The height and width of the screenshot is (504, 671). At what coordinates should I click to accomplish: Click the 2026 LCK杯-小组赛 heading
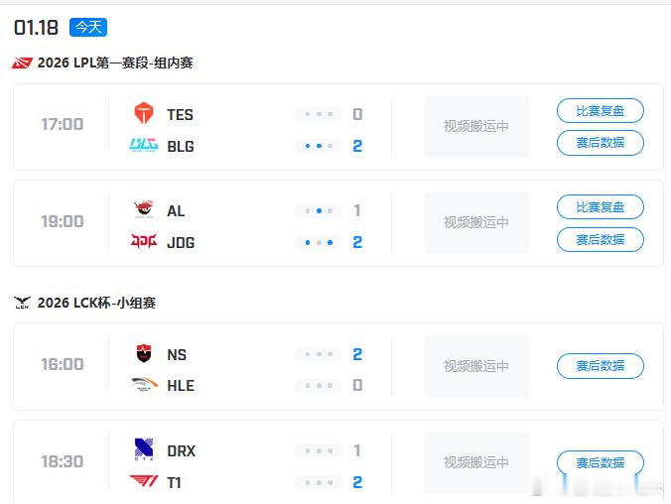tap(96, 304)
